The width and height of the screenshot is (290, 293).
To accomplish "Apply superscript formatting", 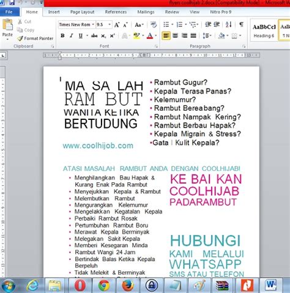I will 112,36.
